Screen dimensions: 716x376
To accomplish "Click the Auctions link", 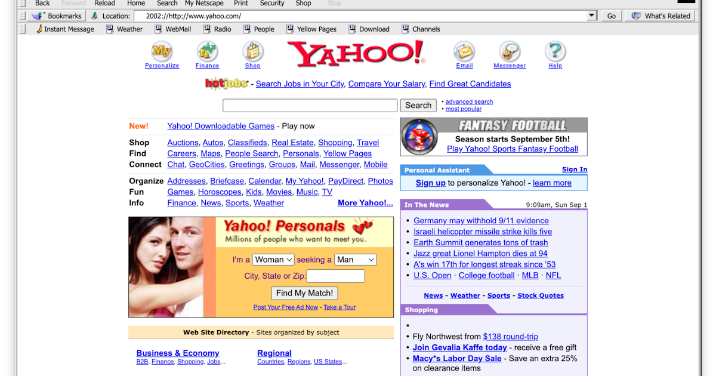I will [x=183, y=143].
